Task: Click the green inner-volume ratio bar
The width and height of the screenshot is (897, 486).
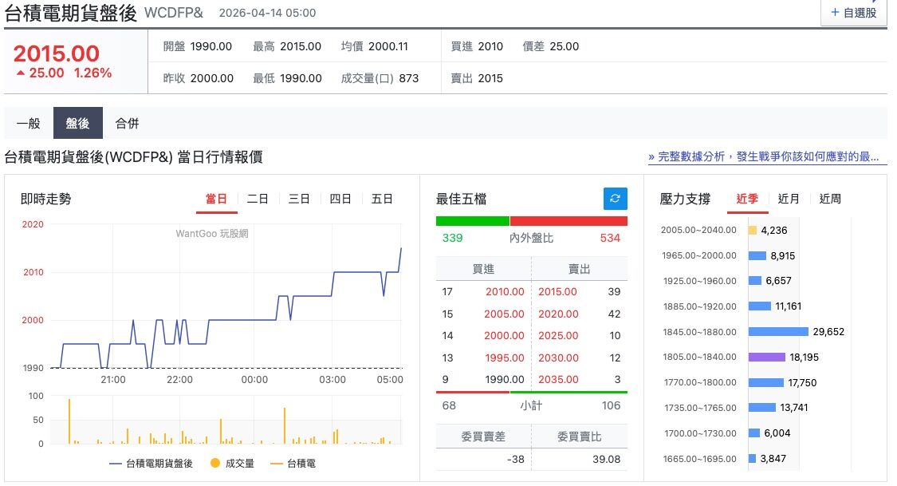Action: click(x=473, y=221)
